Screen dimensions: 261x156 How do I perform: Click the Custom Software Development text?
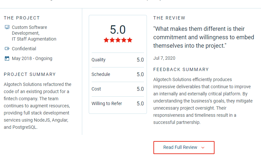[30, 30]
